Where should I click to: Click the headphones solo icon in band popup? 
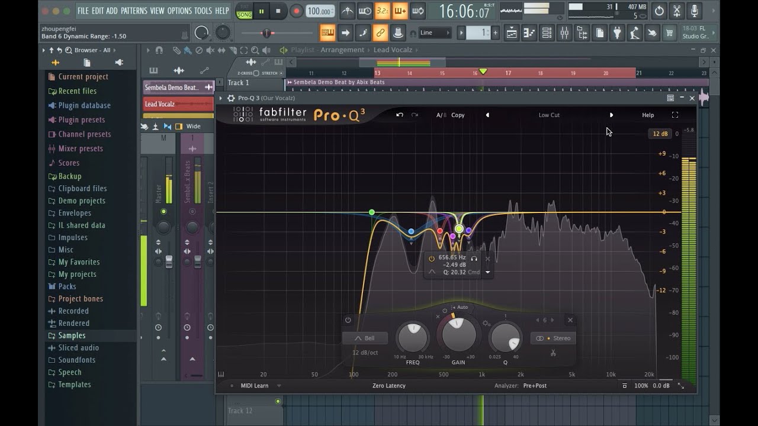click(x=474, y=259)
